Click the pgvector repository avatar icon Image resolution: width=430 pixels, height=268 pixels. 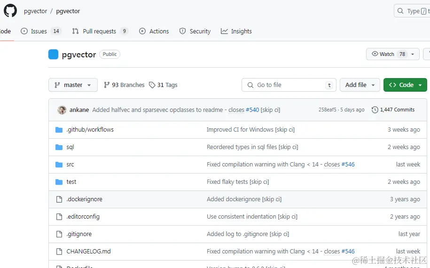(x=53, y=55)
